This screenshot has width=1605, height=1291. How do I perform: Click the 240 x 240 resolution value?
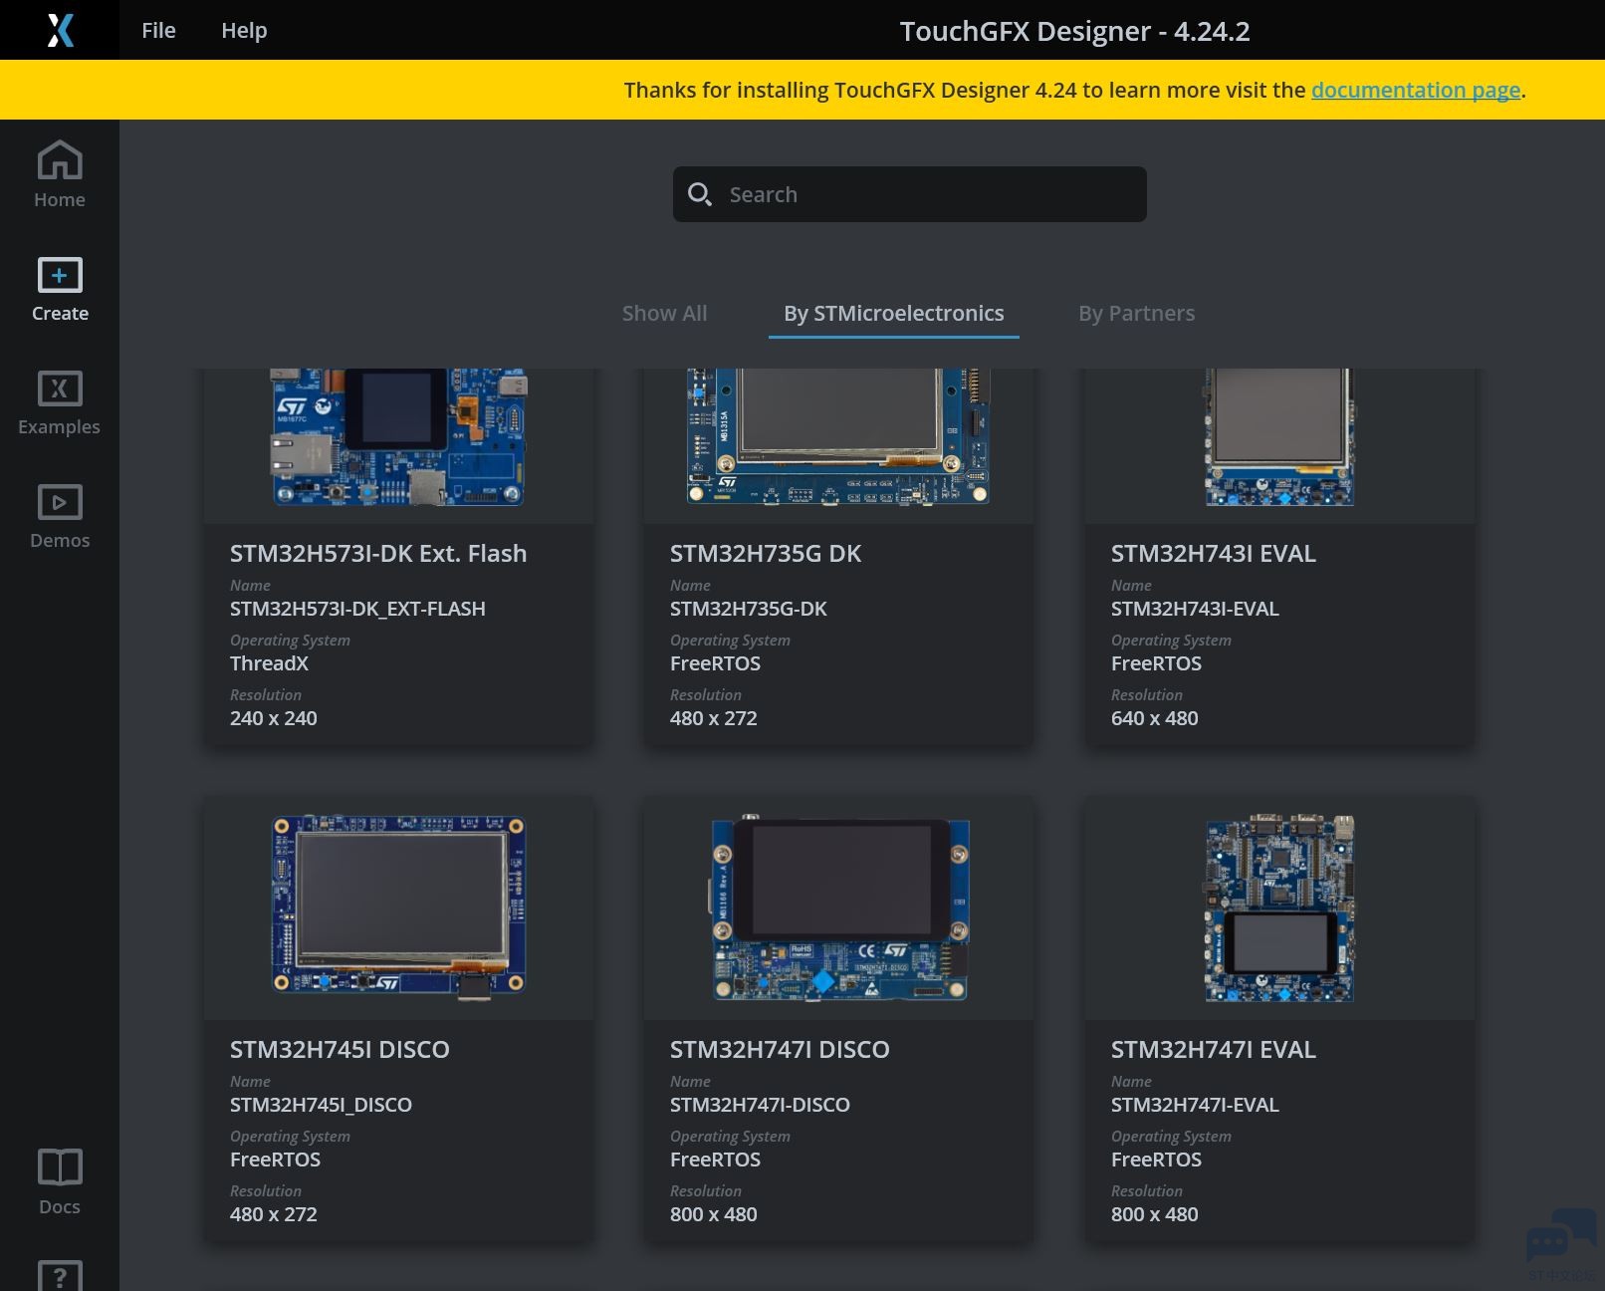(274, 718)
